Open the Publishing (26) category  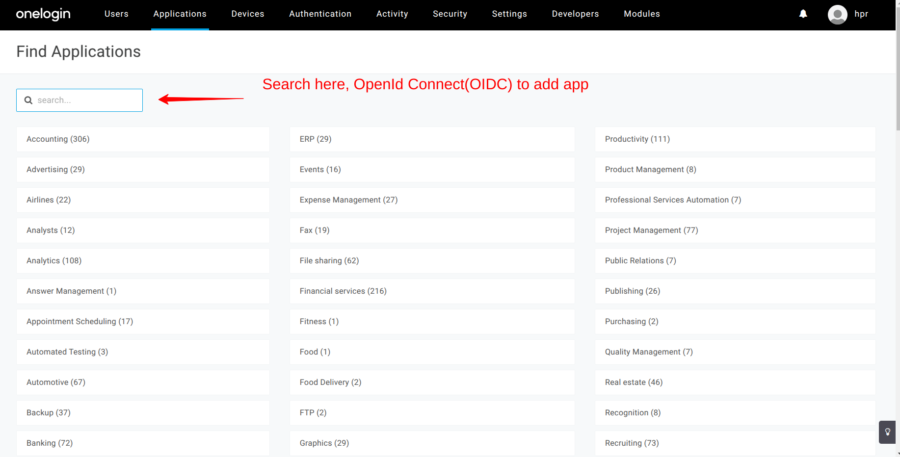735,291
